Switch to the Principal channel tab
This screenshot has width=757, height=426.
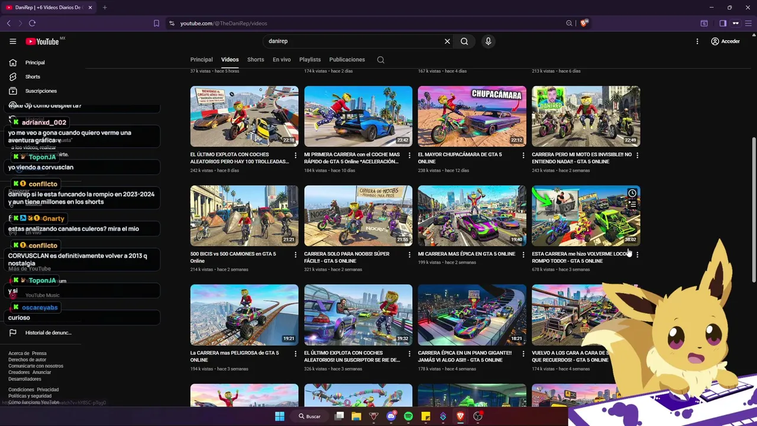point(201,60)
